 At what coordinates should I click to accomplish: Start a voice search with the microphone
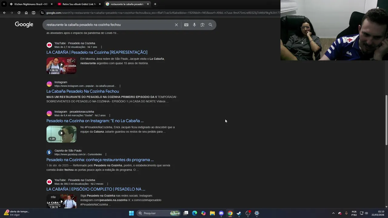coord(194,25)
